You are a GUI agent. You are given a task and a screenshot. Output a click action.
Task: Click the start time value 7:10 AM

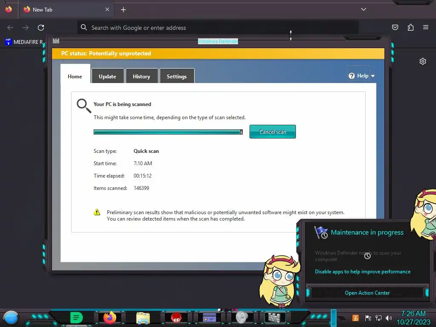(x=143, y=163)
